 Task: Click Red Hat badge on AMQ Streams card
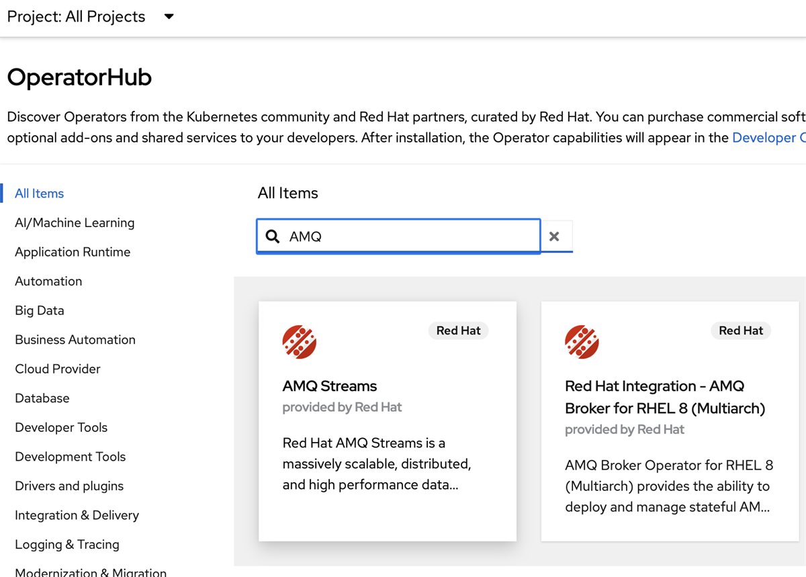(459, 330)
